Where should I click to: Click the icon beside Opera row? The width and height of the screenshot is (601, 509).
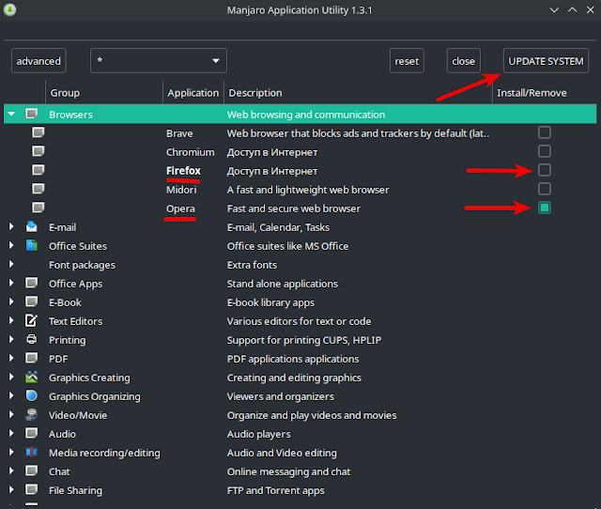pos(38,208)
